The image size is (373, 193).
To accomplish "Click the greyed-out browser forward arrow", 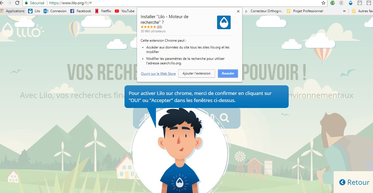I will tap(9, 3).
